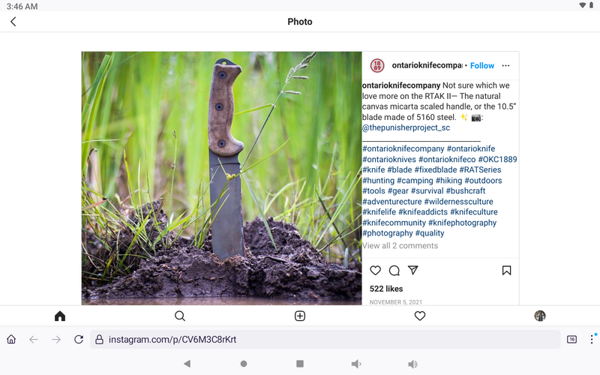Open #ontarioknifeco hashtag
The height and width of the screenshot is (375, 600).
click(x=447, y=160)
